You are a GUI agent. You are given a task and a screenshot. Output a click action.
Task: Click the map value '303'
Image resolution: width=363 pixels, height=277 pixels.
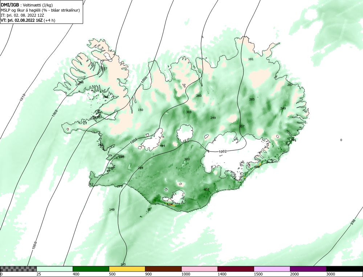click(189, 112)
